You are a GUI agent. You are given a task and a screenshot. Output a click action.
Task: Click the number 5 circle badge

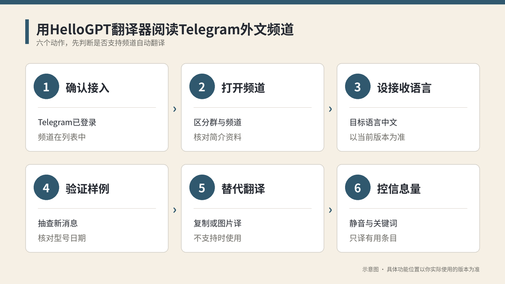tap(202, 188)
